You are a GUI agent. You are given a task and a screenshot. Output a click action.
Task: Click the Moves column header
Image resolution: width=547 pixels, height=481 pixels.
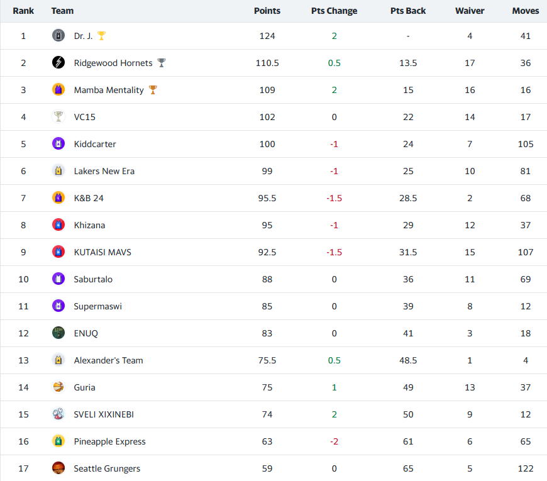pos(526,11)
